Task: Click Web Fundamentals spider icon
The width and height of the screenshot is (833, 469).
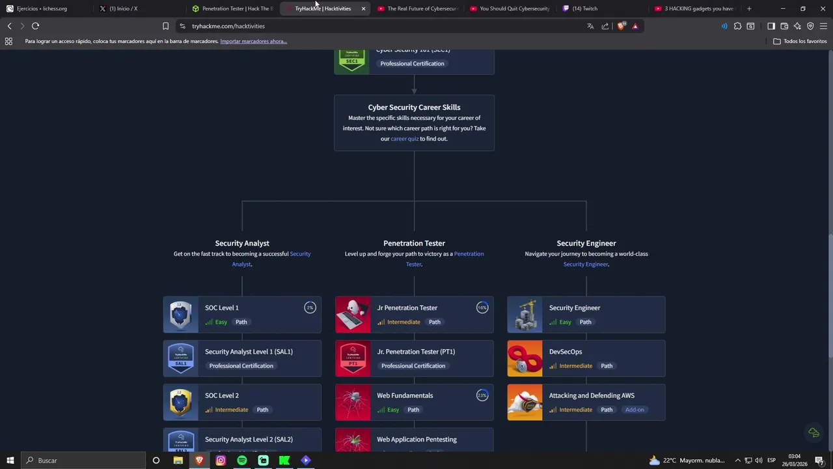Action: point(353,402)
